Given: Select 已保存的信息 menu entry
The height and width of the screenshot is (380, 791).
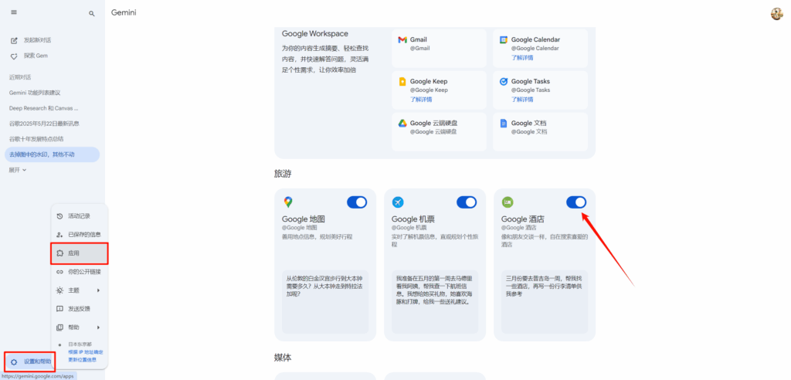Looking at the screenshot, I should [80, 235].
